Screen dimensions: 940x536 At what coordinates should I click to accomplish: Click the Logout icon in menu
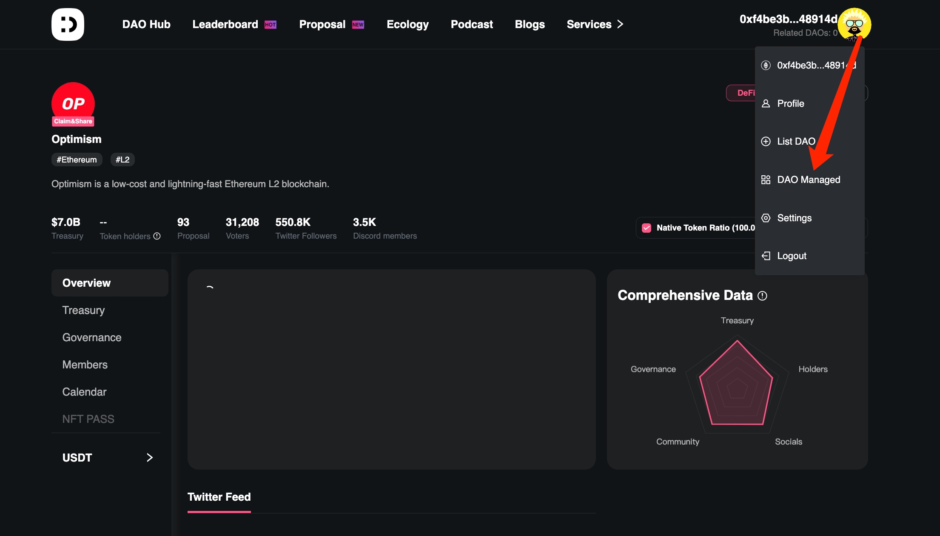coord(766,256)
